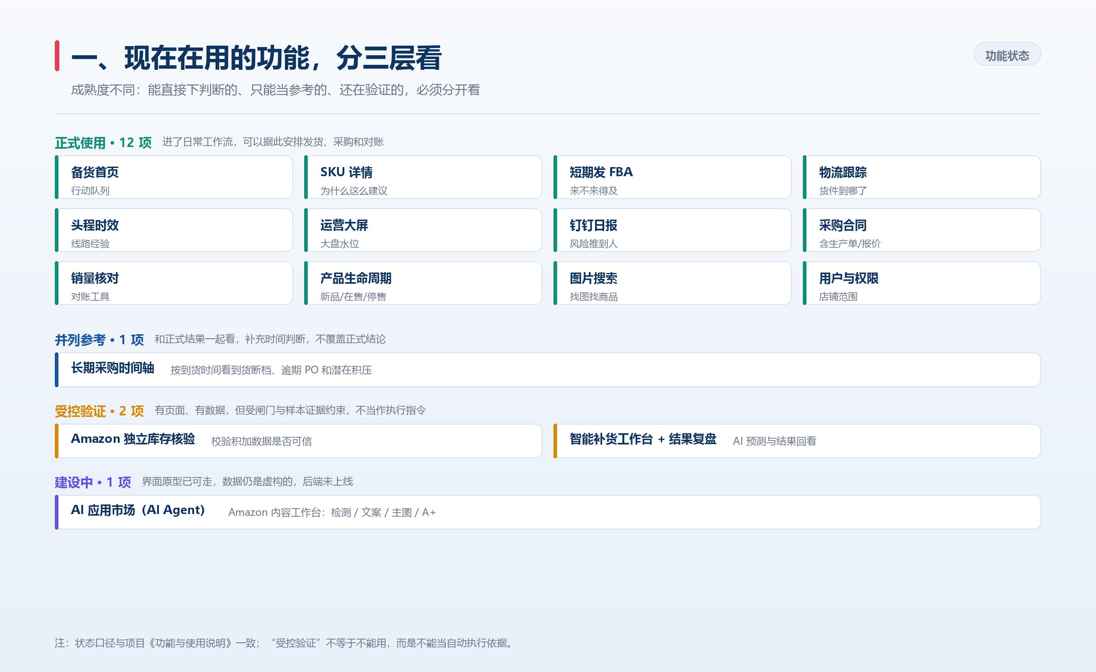Open the 头程时效 card

(x=174, y=230)
